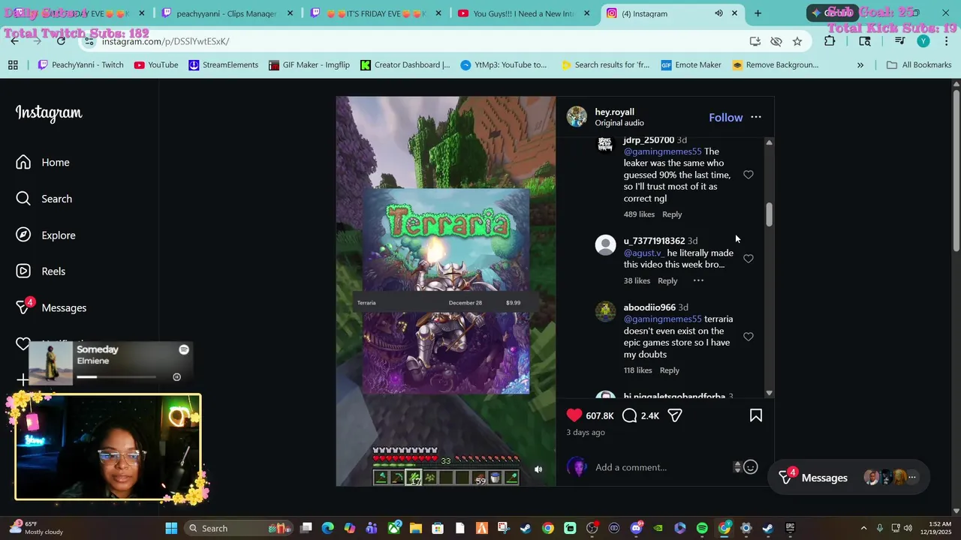Unlike the post with the red heart
This screenshot has height=540, width=961.
(574, 415)
